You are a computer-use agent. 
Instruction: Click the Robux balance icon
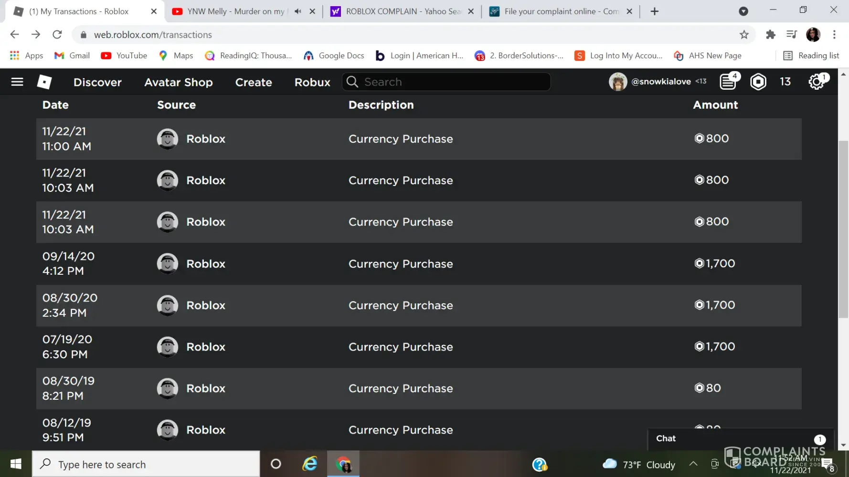click(x=758, y=82)
